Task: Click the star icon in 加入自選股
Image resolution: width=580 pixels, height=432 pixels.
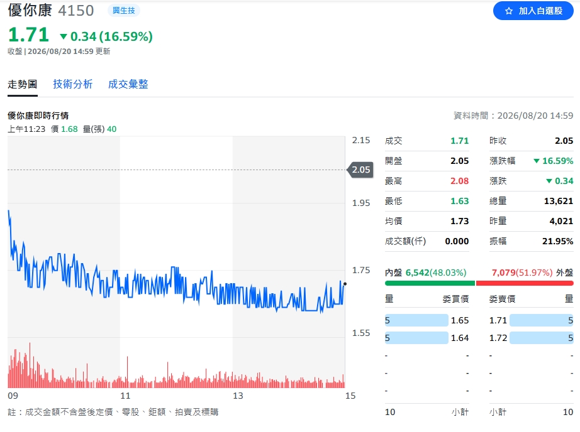Action: coord(509,11)
